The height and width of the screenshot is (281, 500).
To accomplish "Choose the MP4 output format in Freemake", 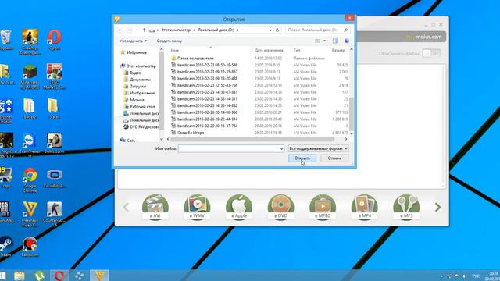I will tap(365, 207).
